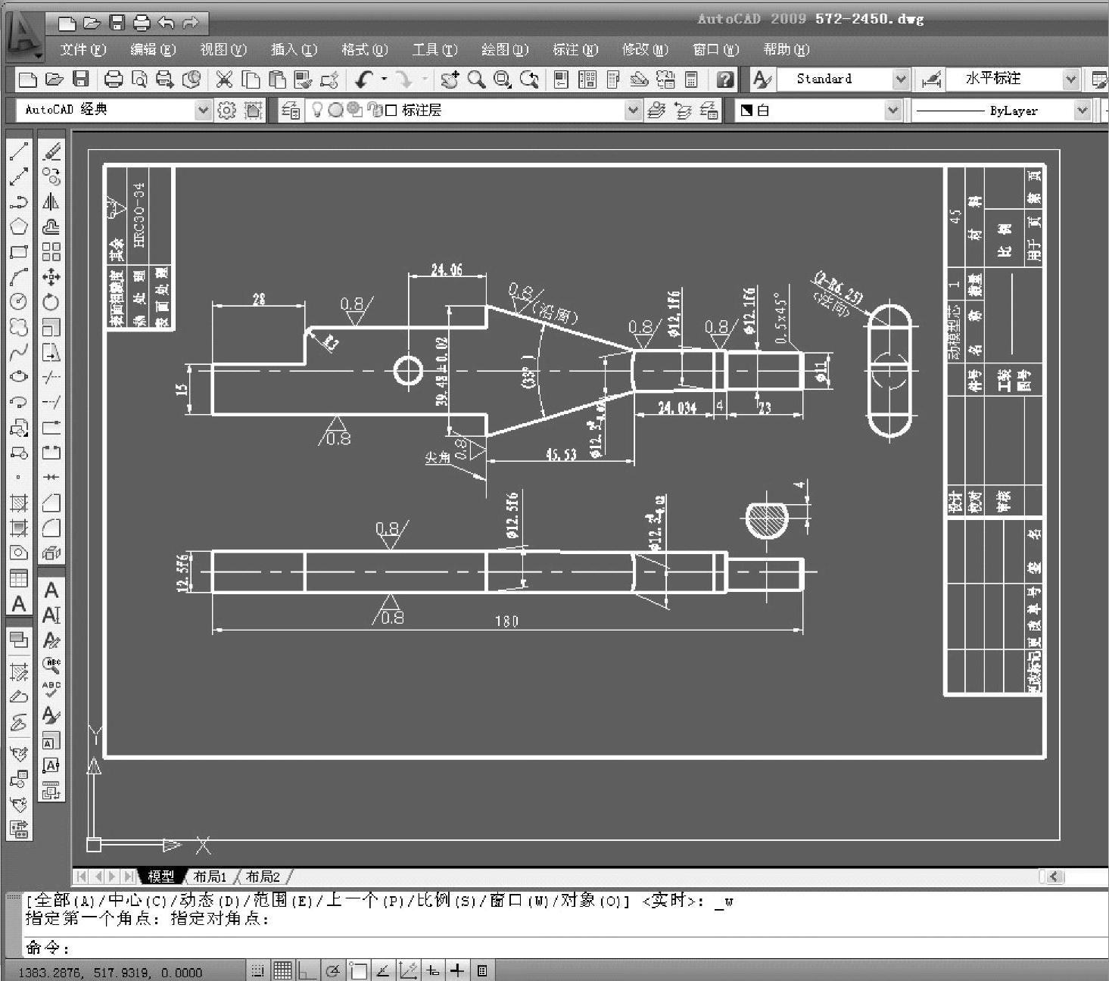Viewport: 1109px width, 981px height.
Task: Open the AutoCAD 经典 workspace dropdown
Action: [203, 111]
